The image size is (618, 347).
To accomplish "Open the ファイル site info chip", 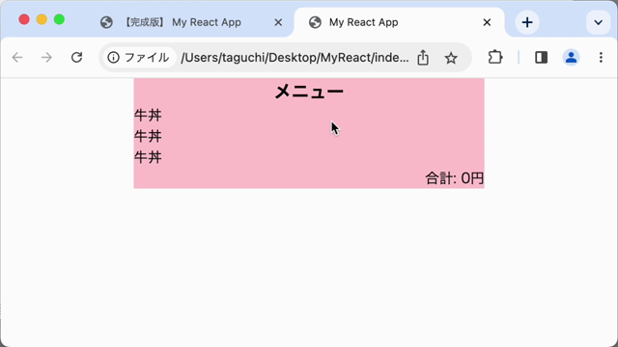I will pos(138,58).
